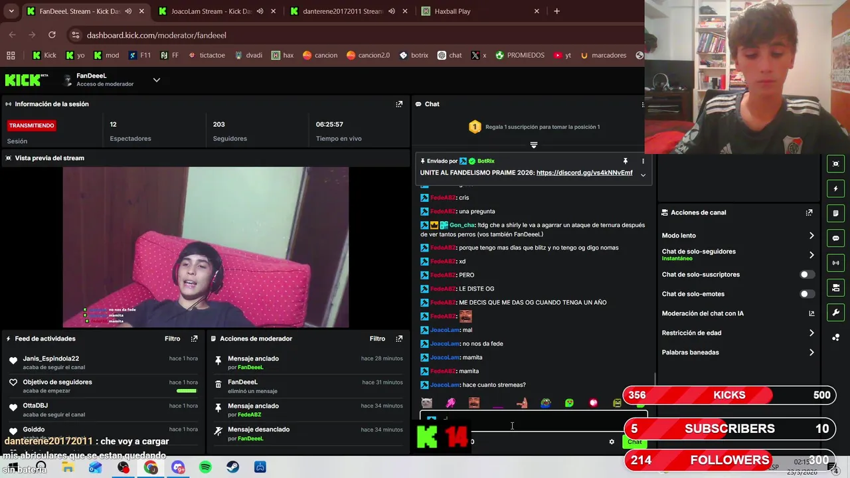
Task: Insert the green heart-eyes emote
Action: (x=569, y=403)
